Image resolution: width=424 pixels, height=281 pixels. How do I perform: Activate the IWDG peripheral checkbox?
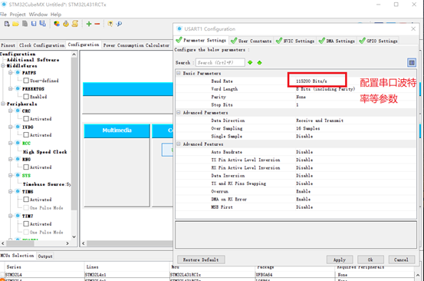click(26, 134)
